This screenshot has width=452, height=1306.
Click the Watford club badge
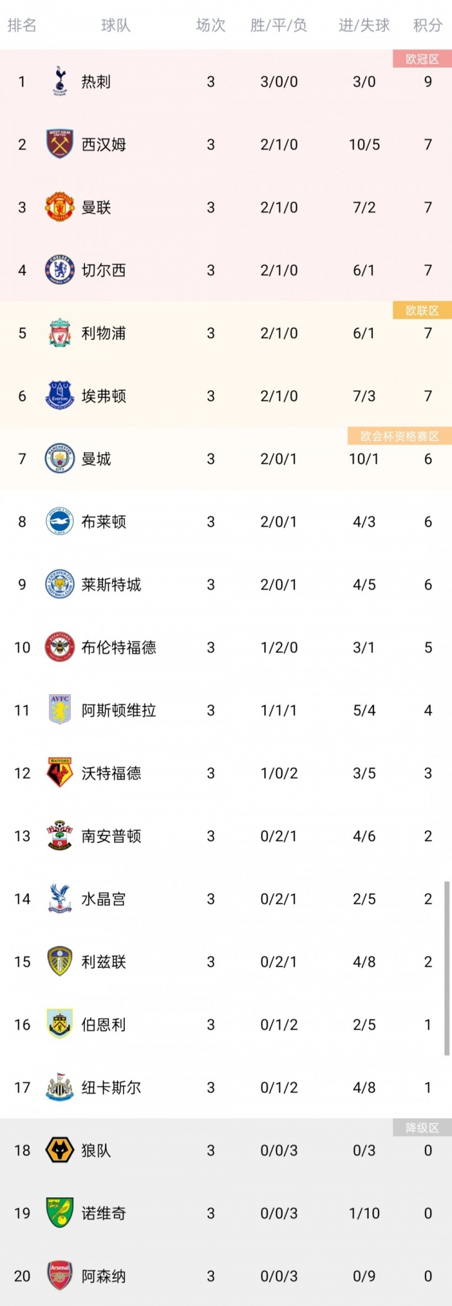tap(60, 773)
